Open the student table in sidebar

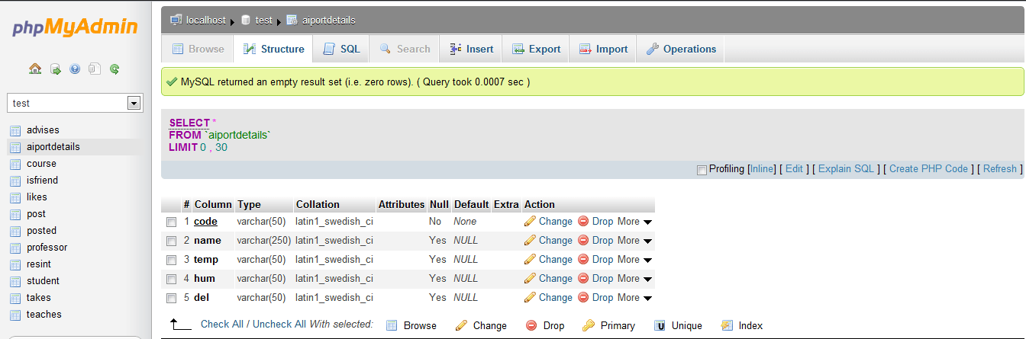[43, 281]
